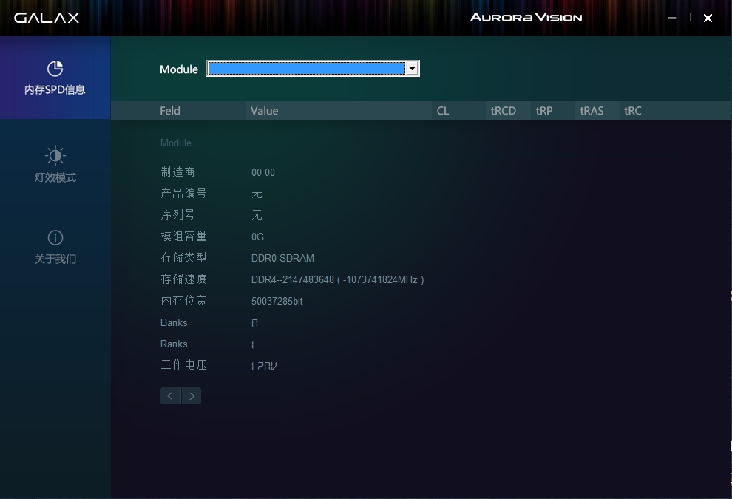Click the tRCD column header

504,111
